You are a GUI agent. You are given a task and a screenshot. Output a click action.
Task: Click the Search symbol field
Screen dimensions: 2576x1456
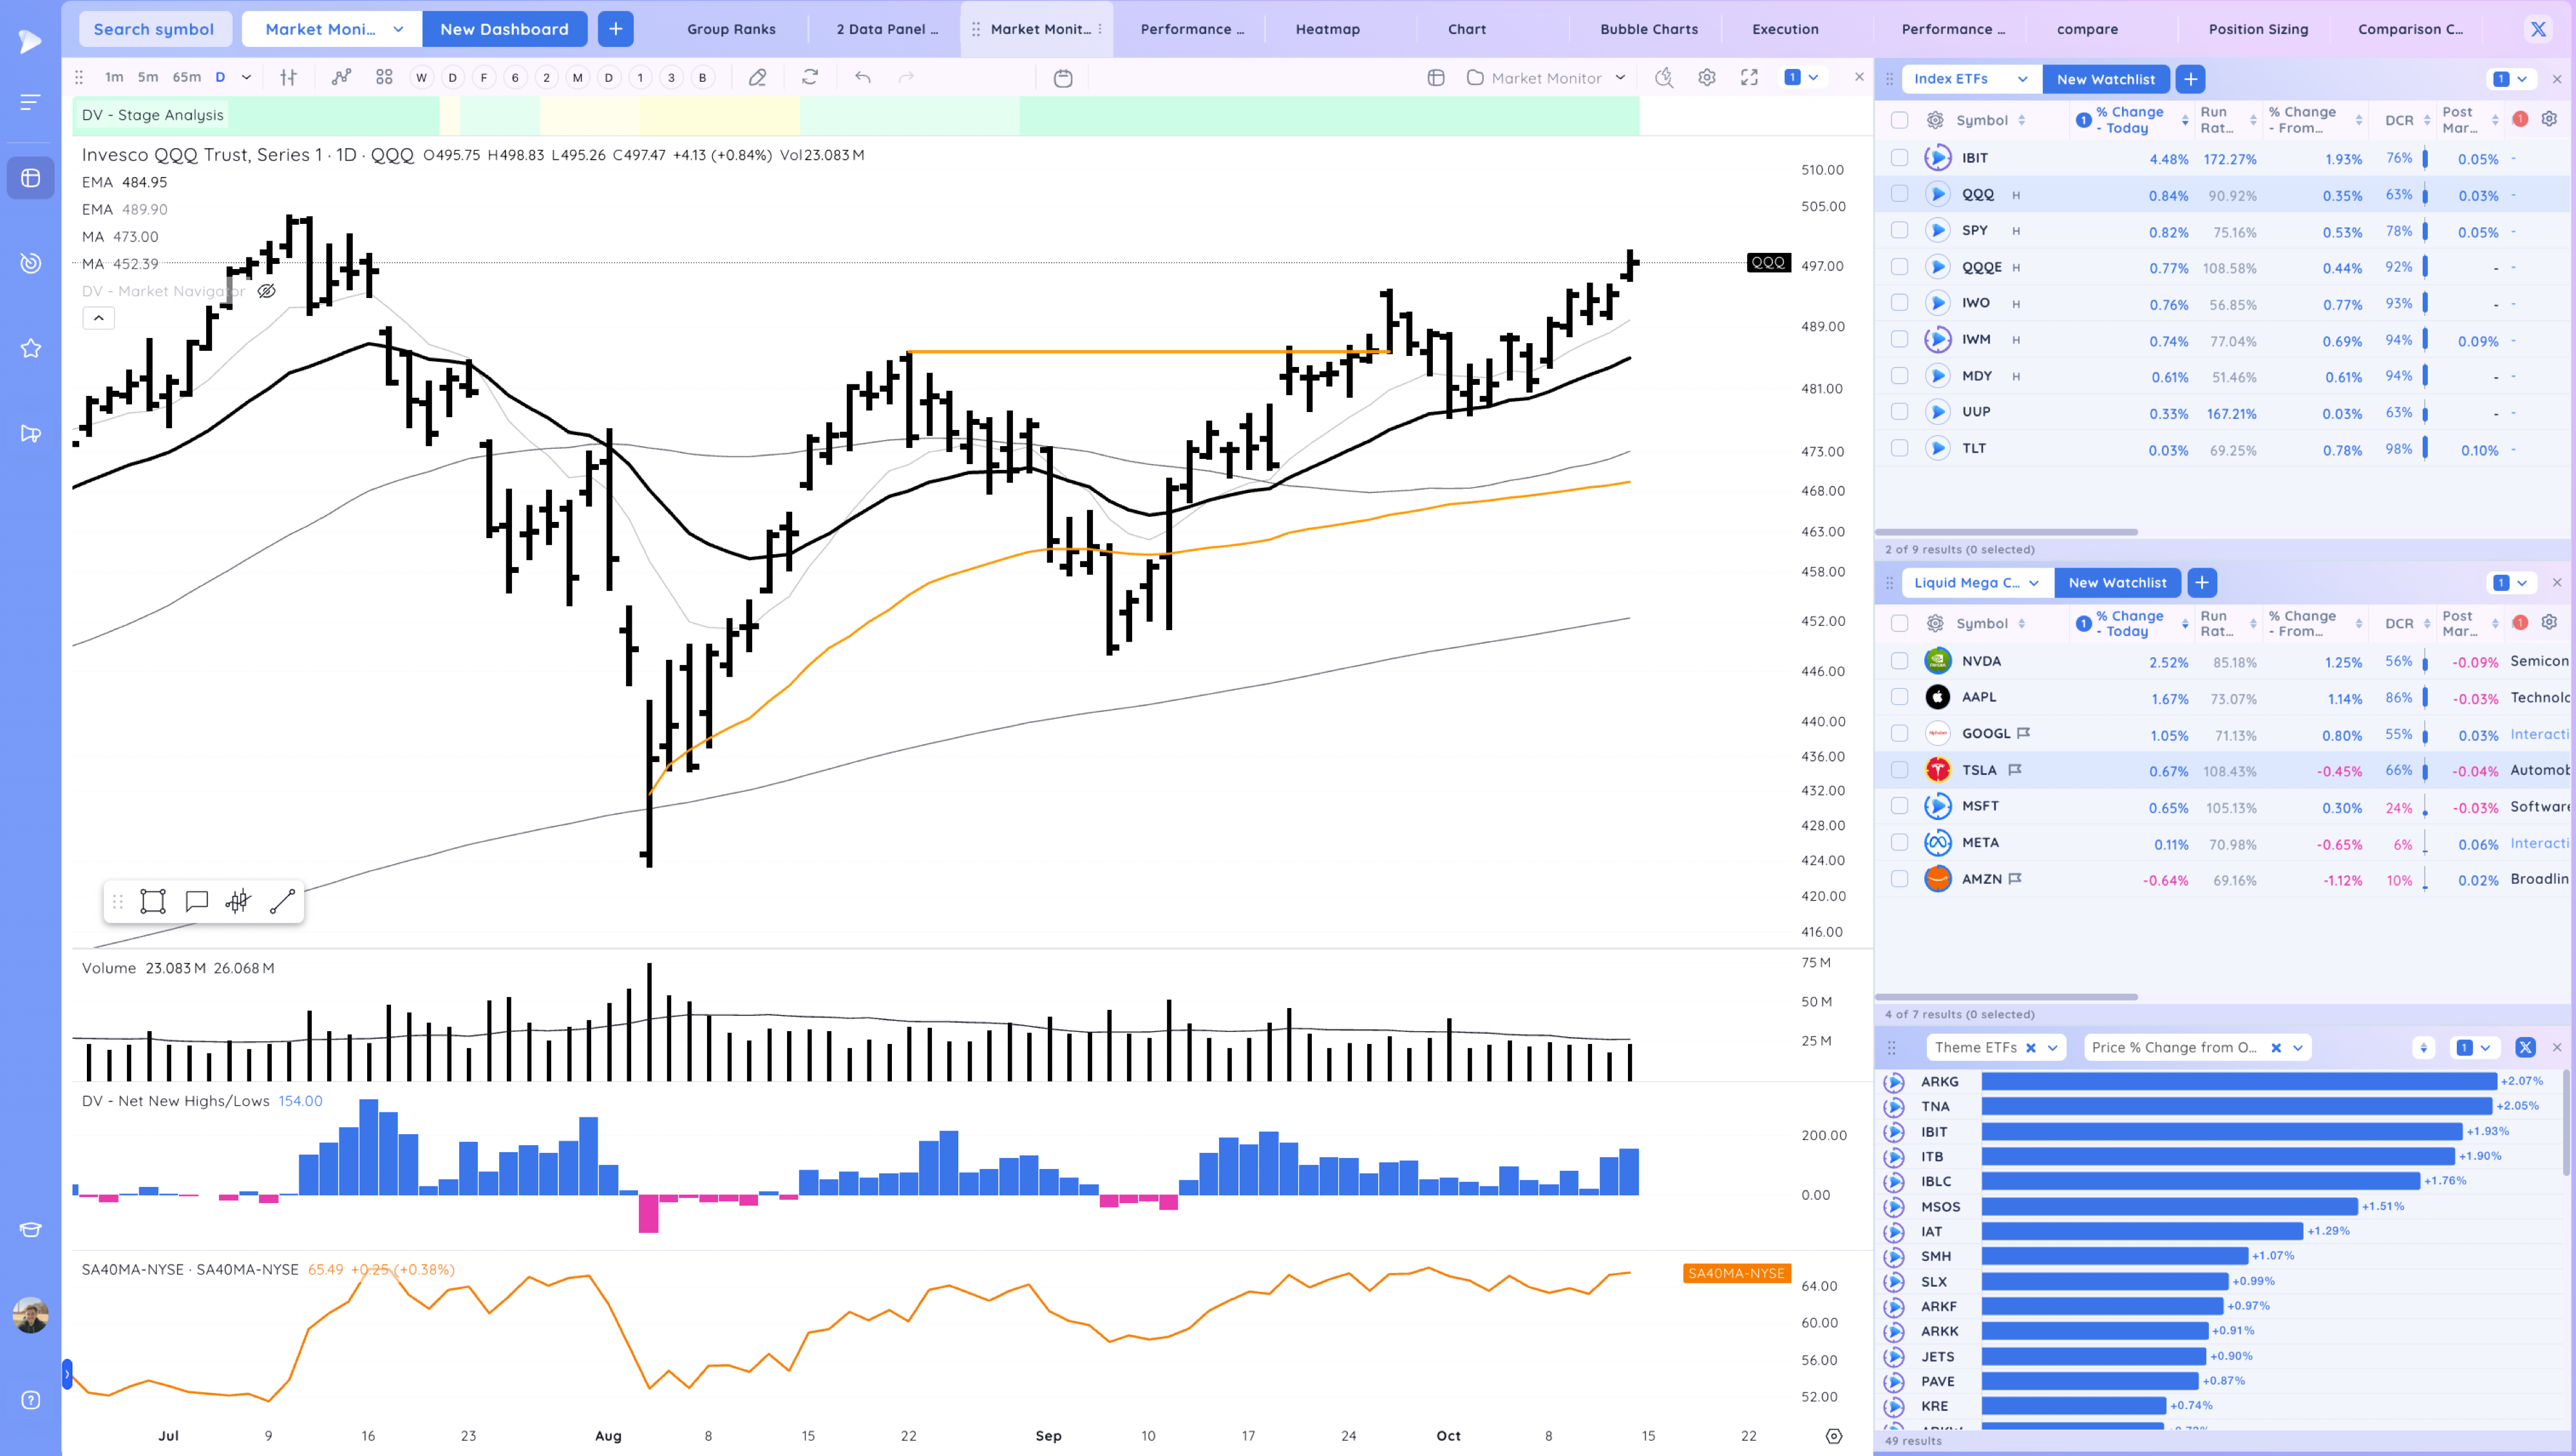154,29
